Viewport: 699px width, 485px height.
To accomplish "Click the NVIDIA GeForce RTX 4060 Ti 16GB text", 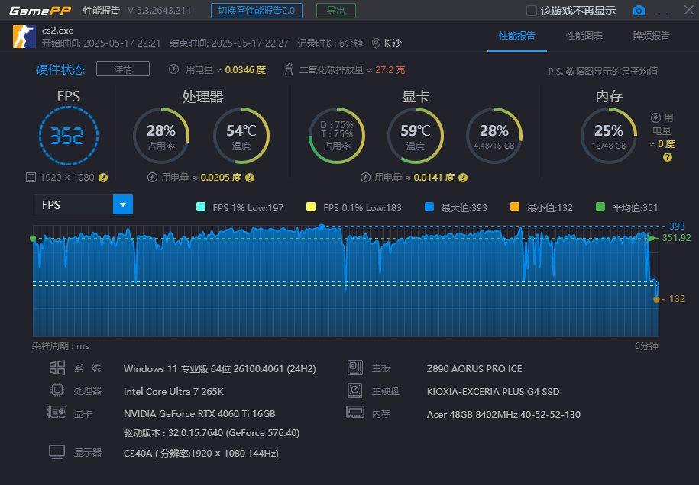I will coord(199,414).
